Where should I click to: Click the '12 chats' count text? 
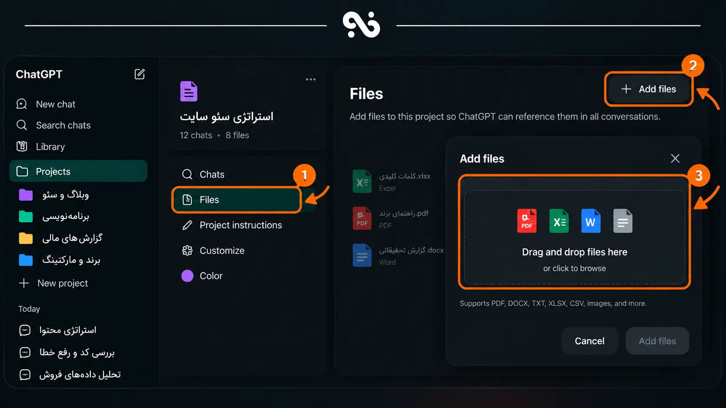click(x=196, y=135)
